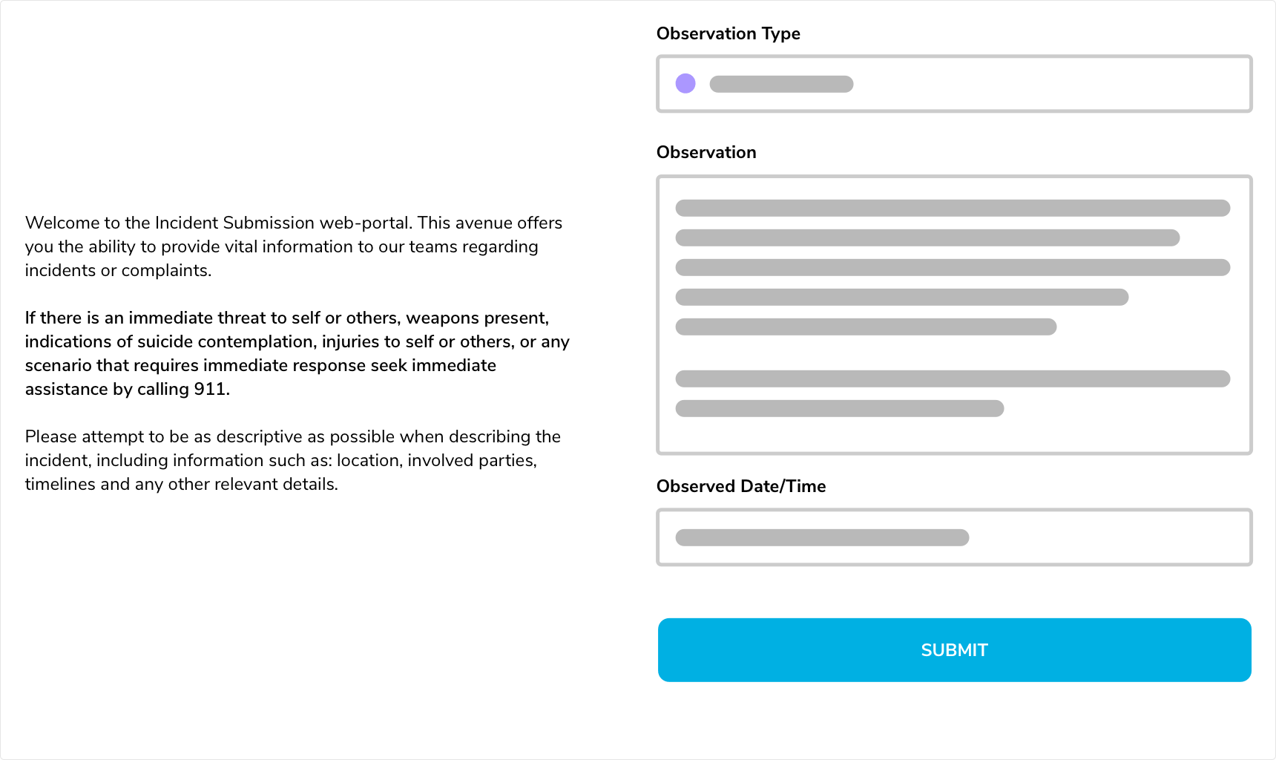Click the last text line in Observation box
This screenshot has height=760, width=1276.
(839, 408)
